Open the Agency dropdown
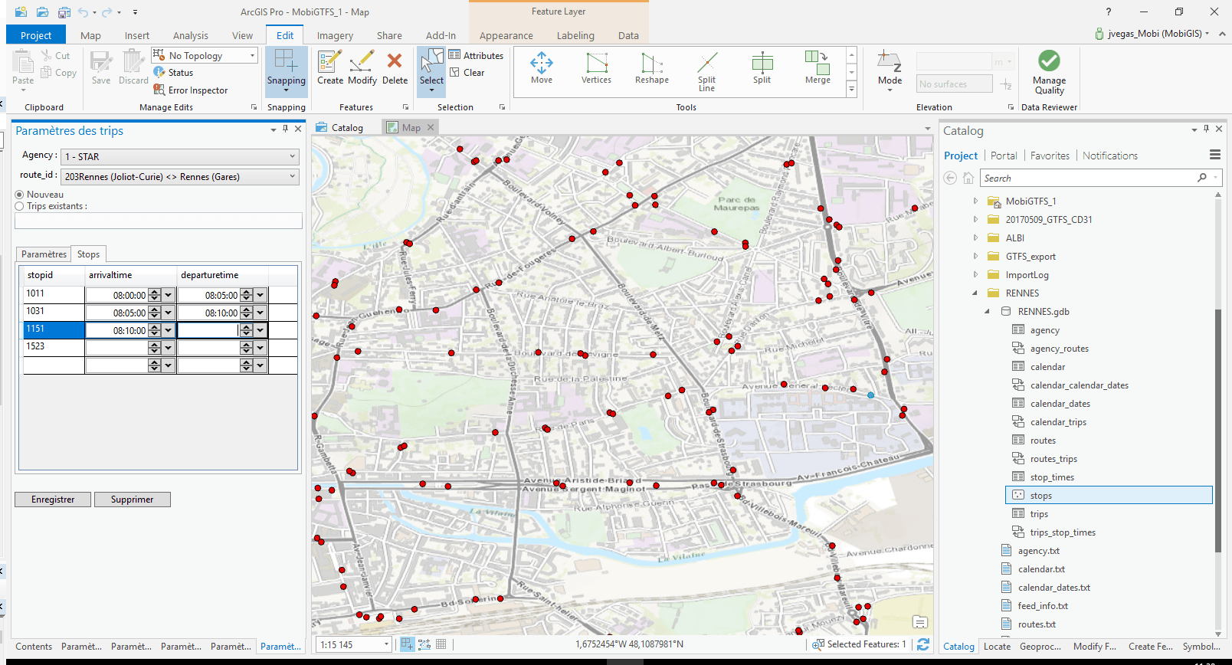 [180, 156]
